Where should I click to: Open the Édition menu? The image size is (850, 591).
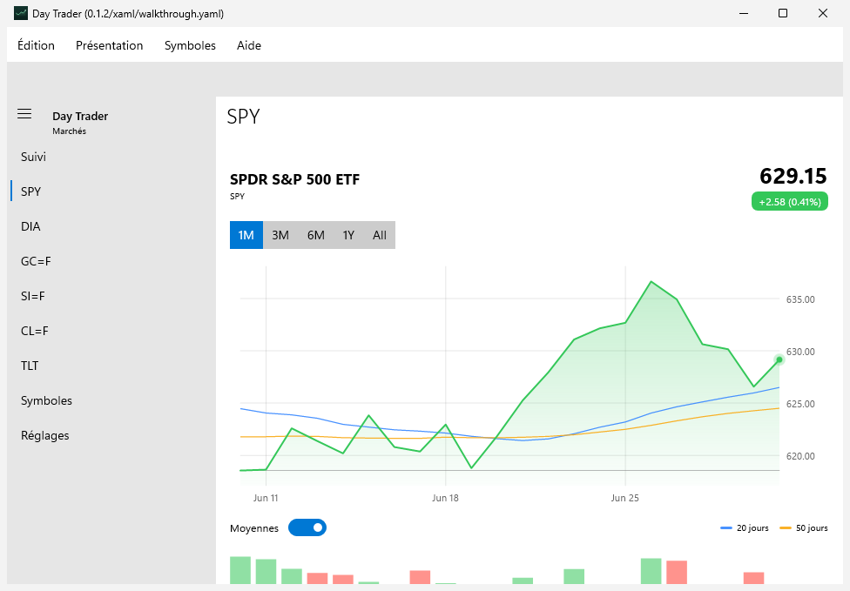click(x=36, y=45)
